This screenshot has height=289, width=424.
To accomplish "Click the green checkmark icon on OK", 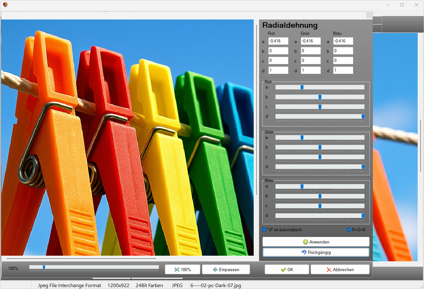I will pyautogui.click(x=284, y=270).
